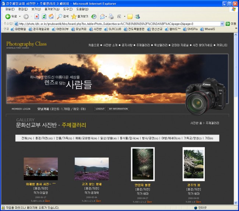The image size is (239, 211).
Task: Refresh the page with the reload icon
Action: 44,17
